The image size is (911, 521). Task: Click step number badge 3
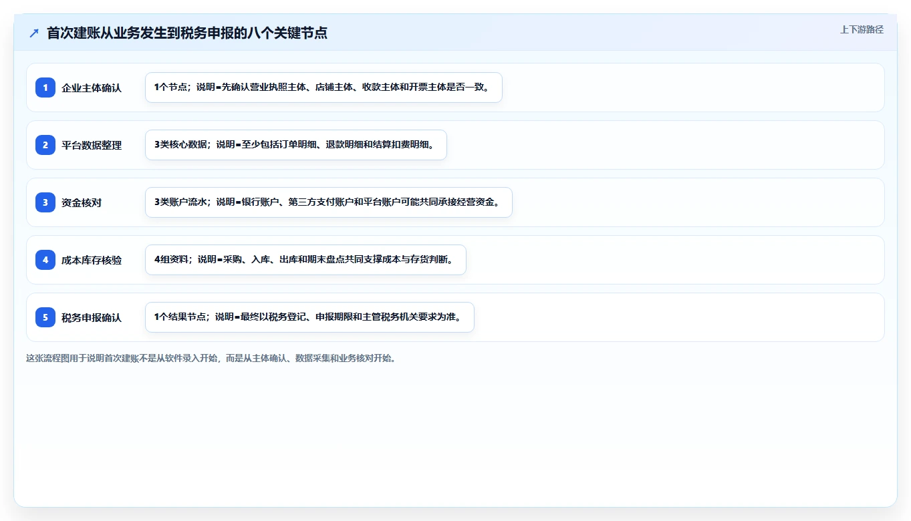45,202
